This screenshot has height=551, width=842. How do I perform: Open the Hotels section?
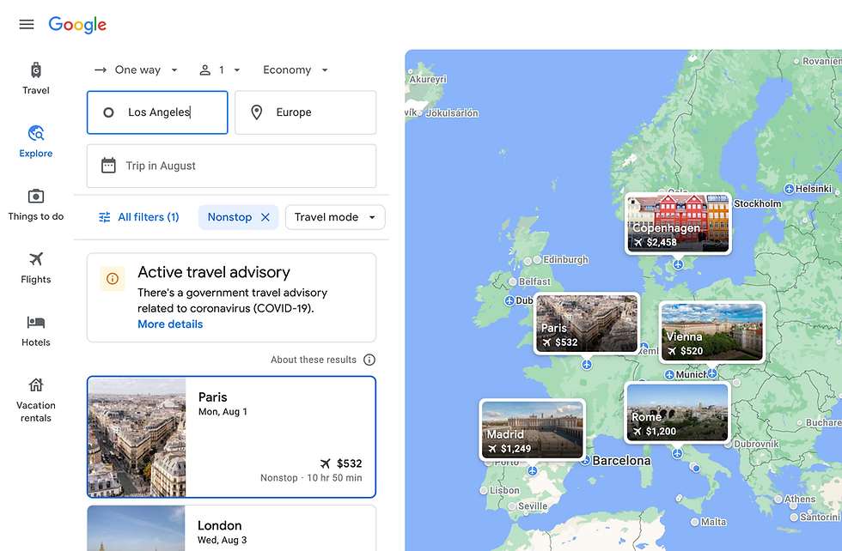click(35, 330)
